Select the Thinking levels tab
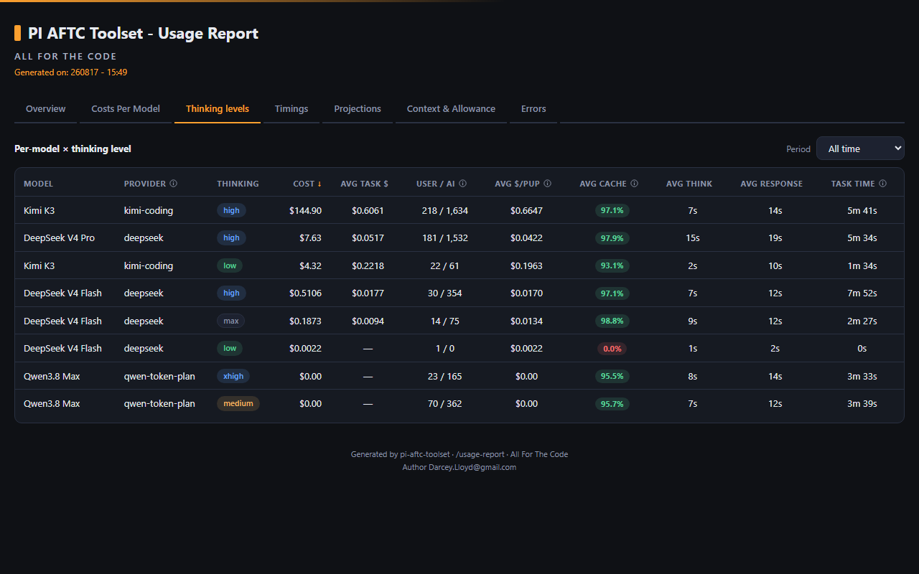 218,109
